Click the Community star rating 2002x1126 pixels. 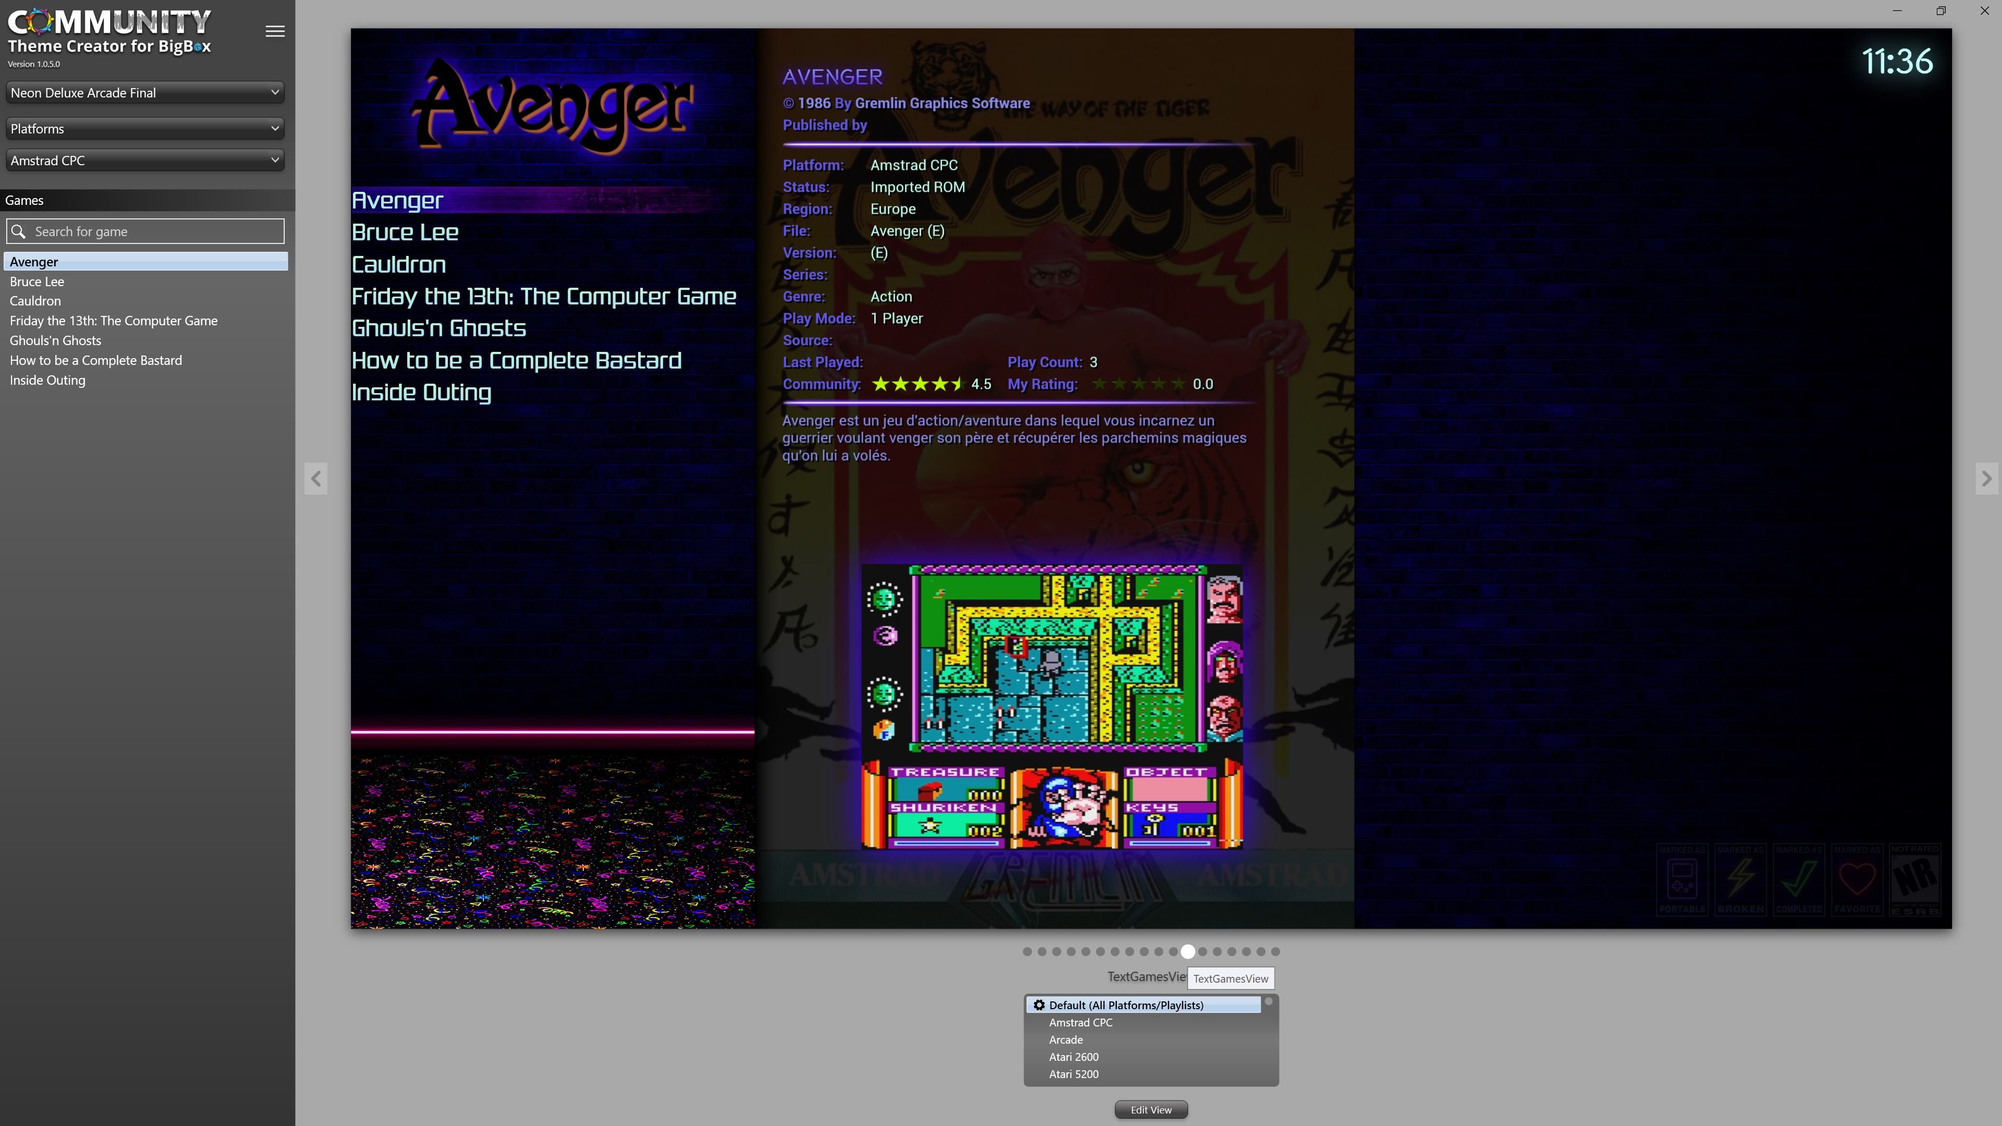918,384
